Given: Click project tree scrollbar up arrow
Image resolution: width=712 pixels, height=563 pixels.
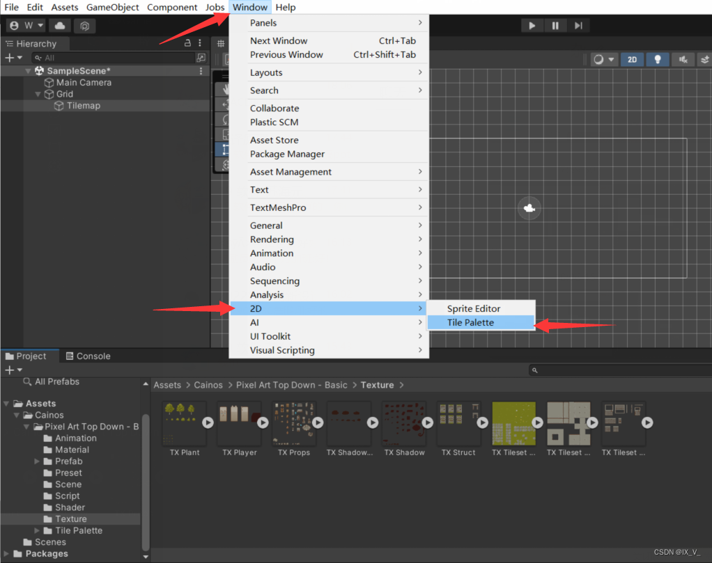Looking at the screenshot, I should [146, 384].
